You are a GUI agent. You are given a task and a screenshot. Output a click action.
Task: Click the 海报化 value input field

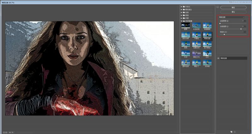pyautogui.click(x=243, y=32)
